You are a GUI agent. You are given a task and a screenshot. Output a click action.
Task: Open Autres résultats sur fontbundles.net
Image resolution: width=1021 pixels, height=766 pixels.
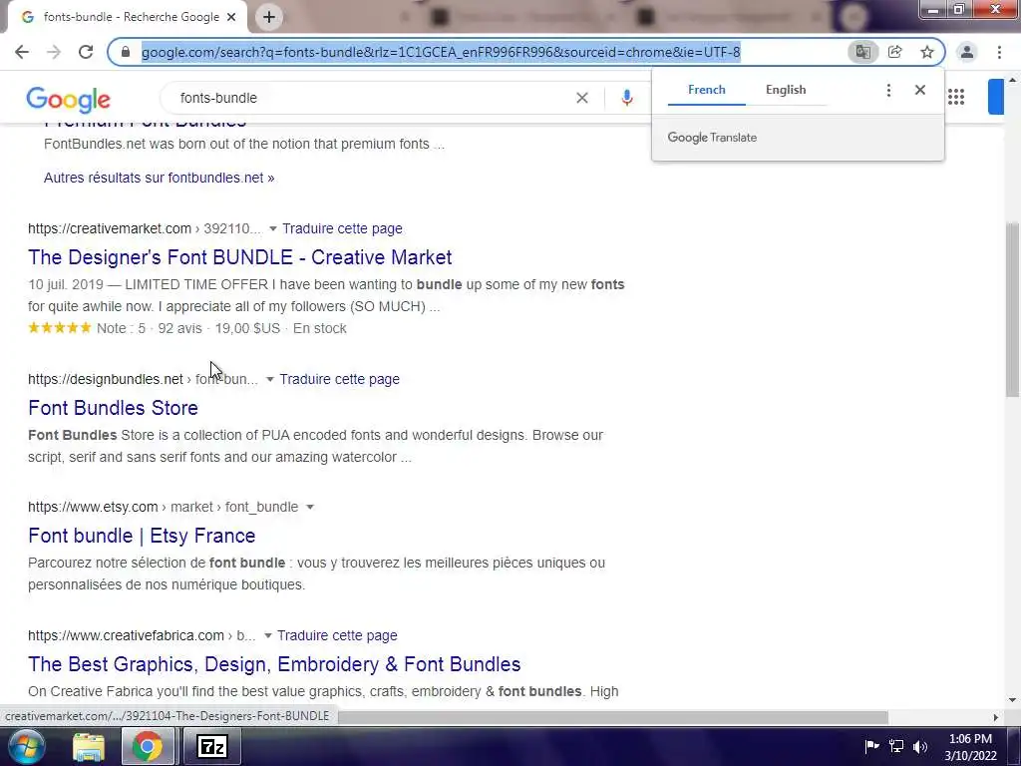(159, 178)
